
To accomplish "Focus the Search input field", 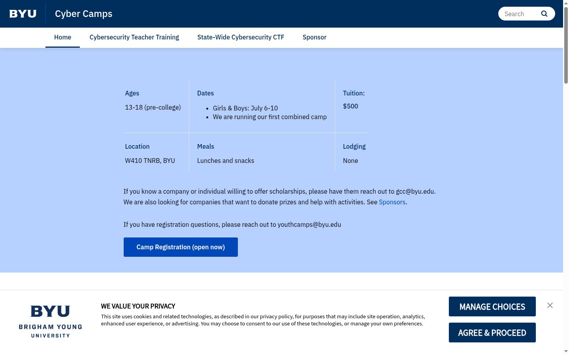I will click(x=520, y=14).
